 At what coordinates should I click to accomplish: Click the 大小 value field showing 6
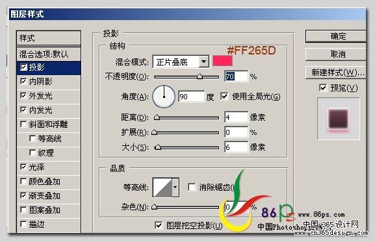coord(237,147)
